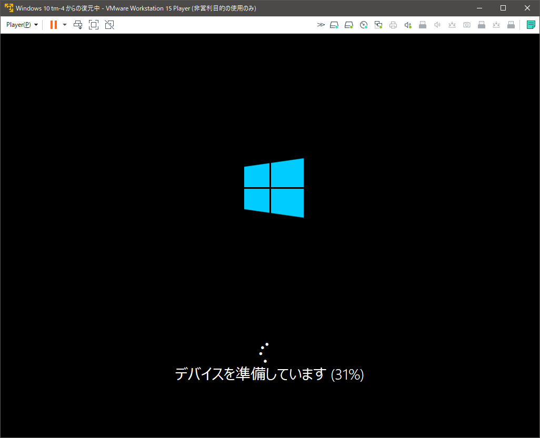540x438 pixels.
Task: Enter full screen mode
Action: click(94, 25)
